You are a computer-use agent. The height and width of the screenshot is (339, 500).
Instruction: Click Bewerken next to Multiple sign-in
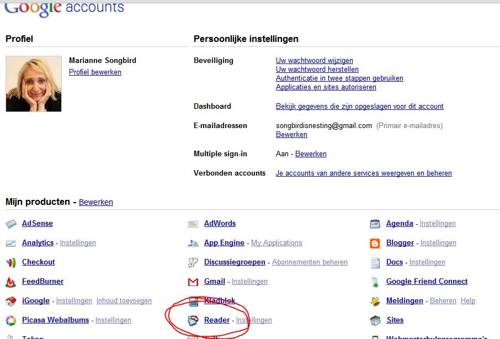click(311, 153)
